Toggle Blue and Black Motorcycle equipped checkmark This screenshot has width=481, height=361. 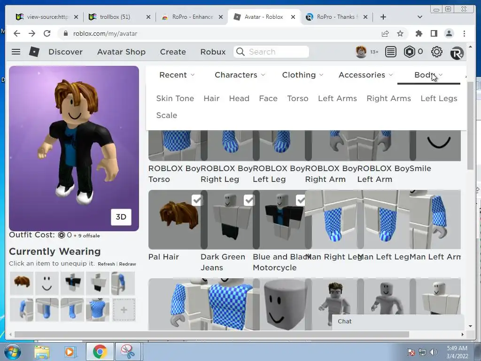(x=301, y=200)
